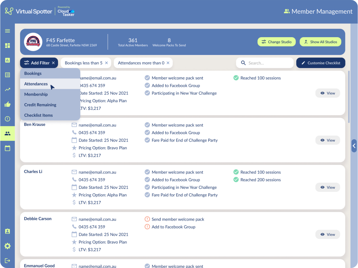
Task: Click the vertical scrollbar of member list
Action: click(x=349, y=97)
